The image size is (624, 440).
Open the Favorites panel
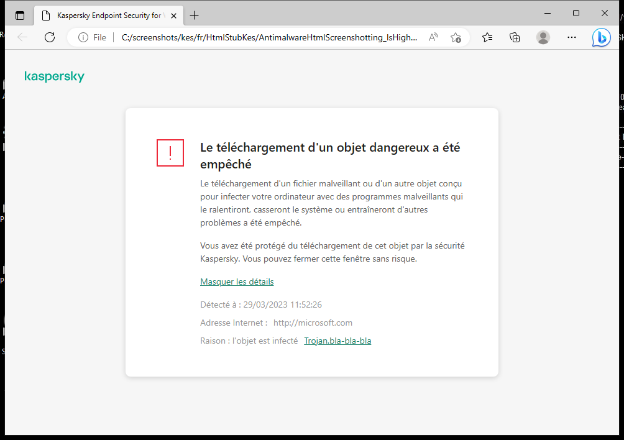click(x=487, y=37)
